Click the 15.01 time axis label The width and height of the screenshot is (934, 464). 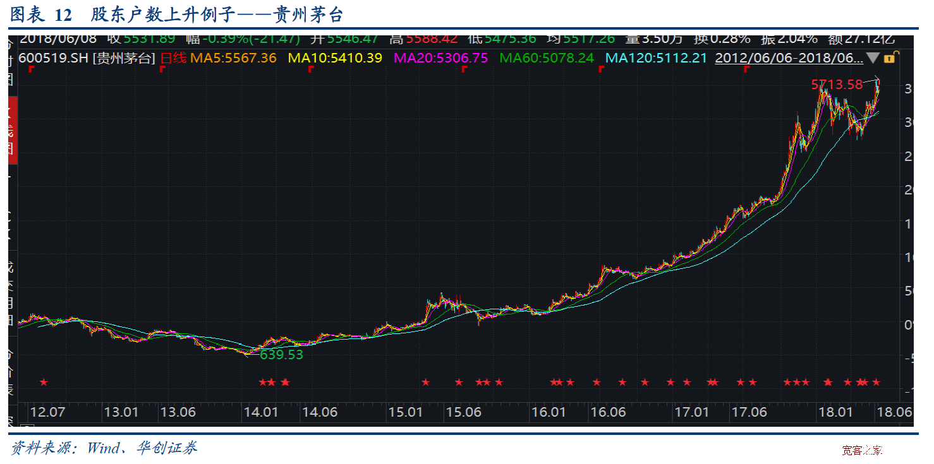tap(406, 412)
